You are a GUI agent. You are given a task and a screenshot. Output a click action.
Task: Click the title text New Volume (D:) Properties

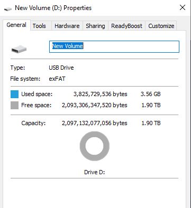53,8
